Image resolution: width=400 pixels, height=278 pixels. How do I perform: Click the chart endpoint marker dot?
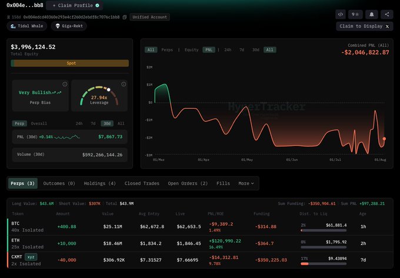point(384,139)
